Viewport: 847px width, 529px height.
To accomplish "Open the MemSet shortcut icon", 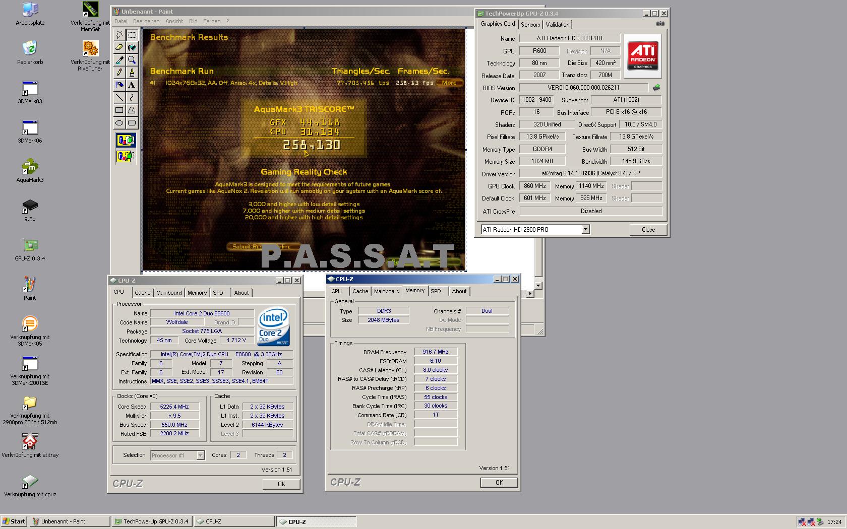I will [x=90, y=16].
